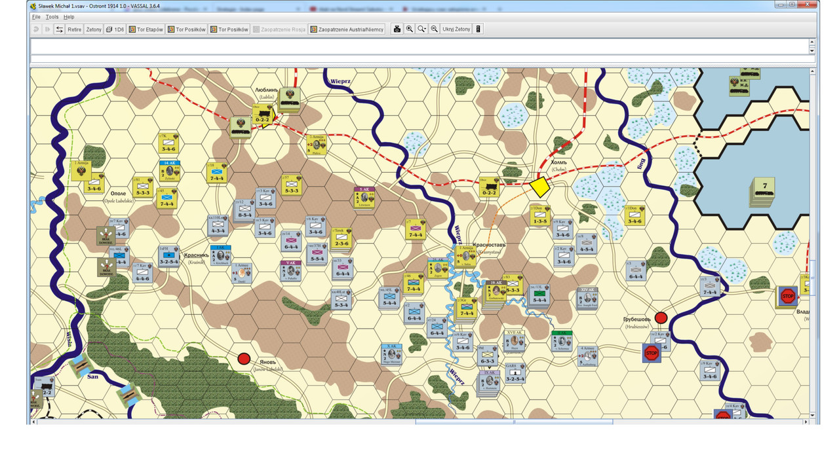Image resolution: width=839 pixels, height=474 pixels.
Task: Open the Żetony pieces palette
Action: 94,29
